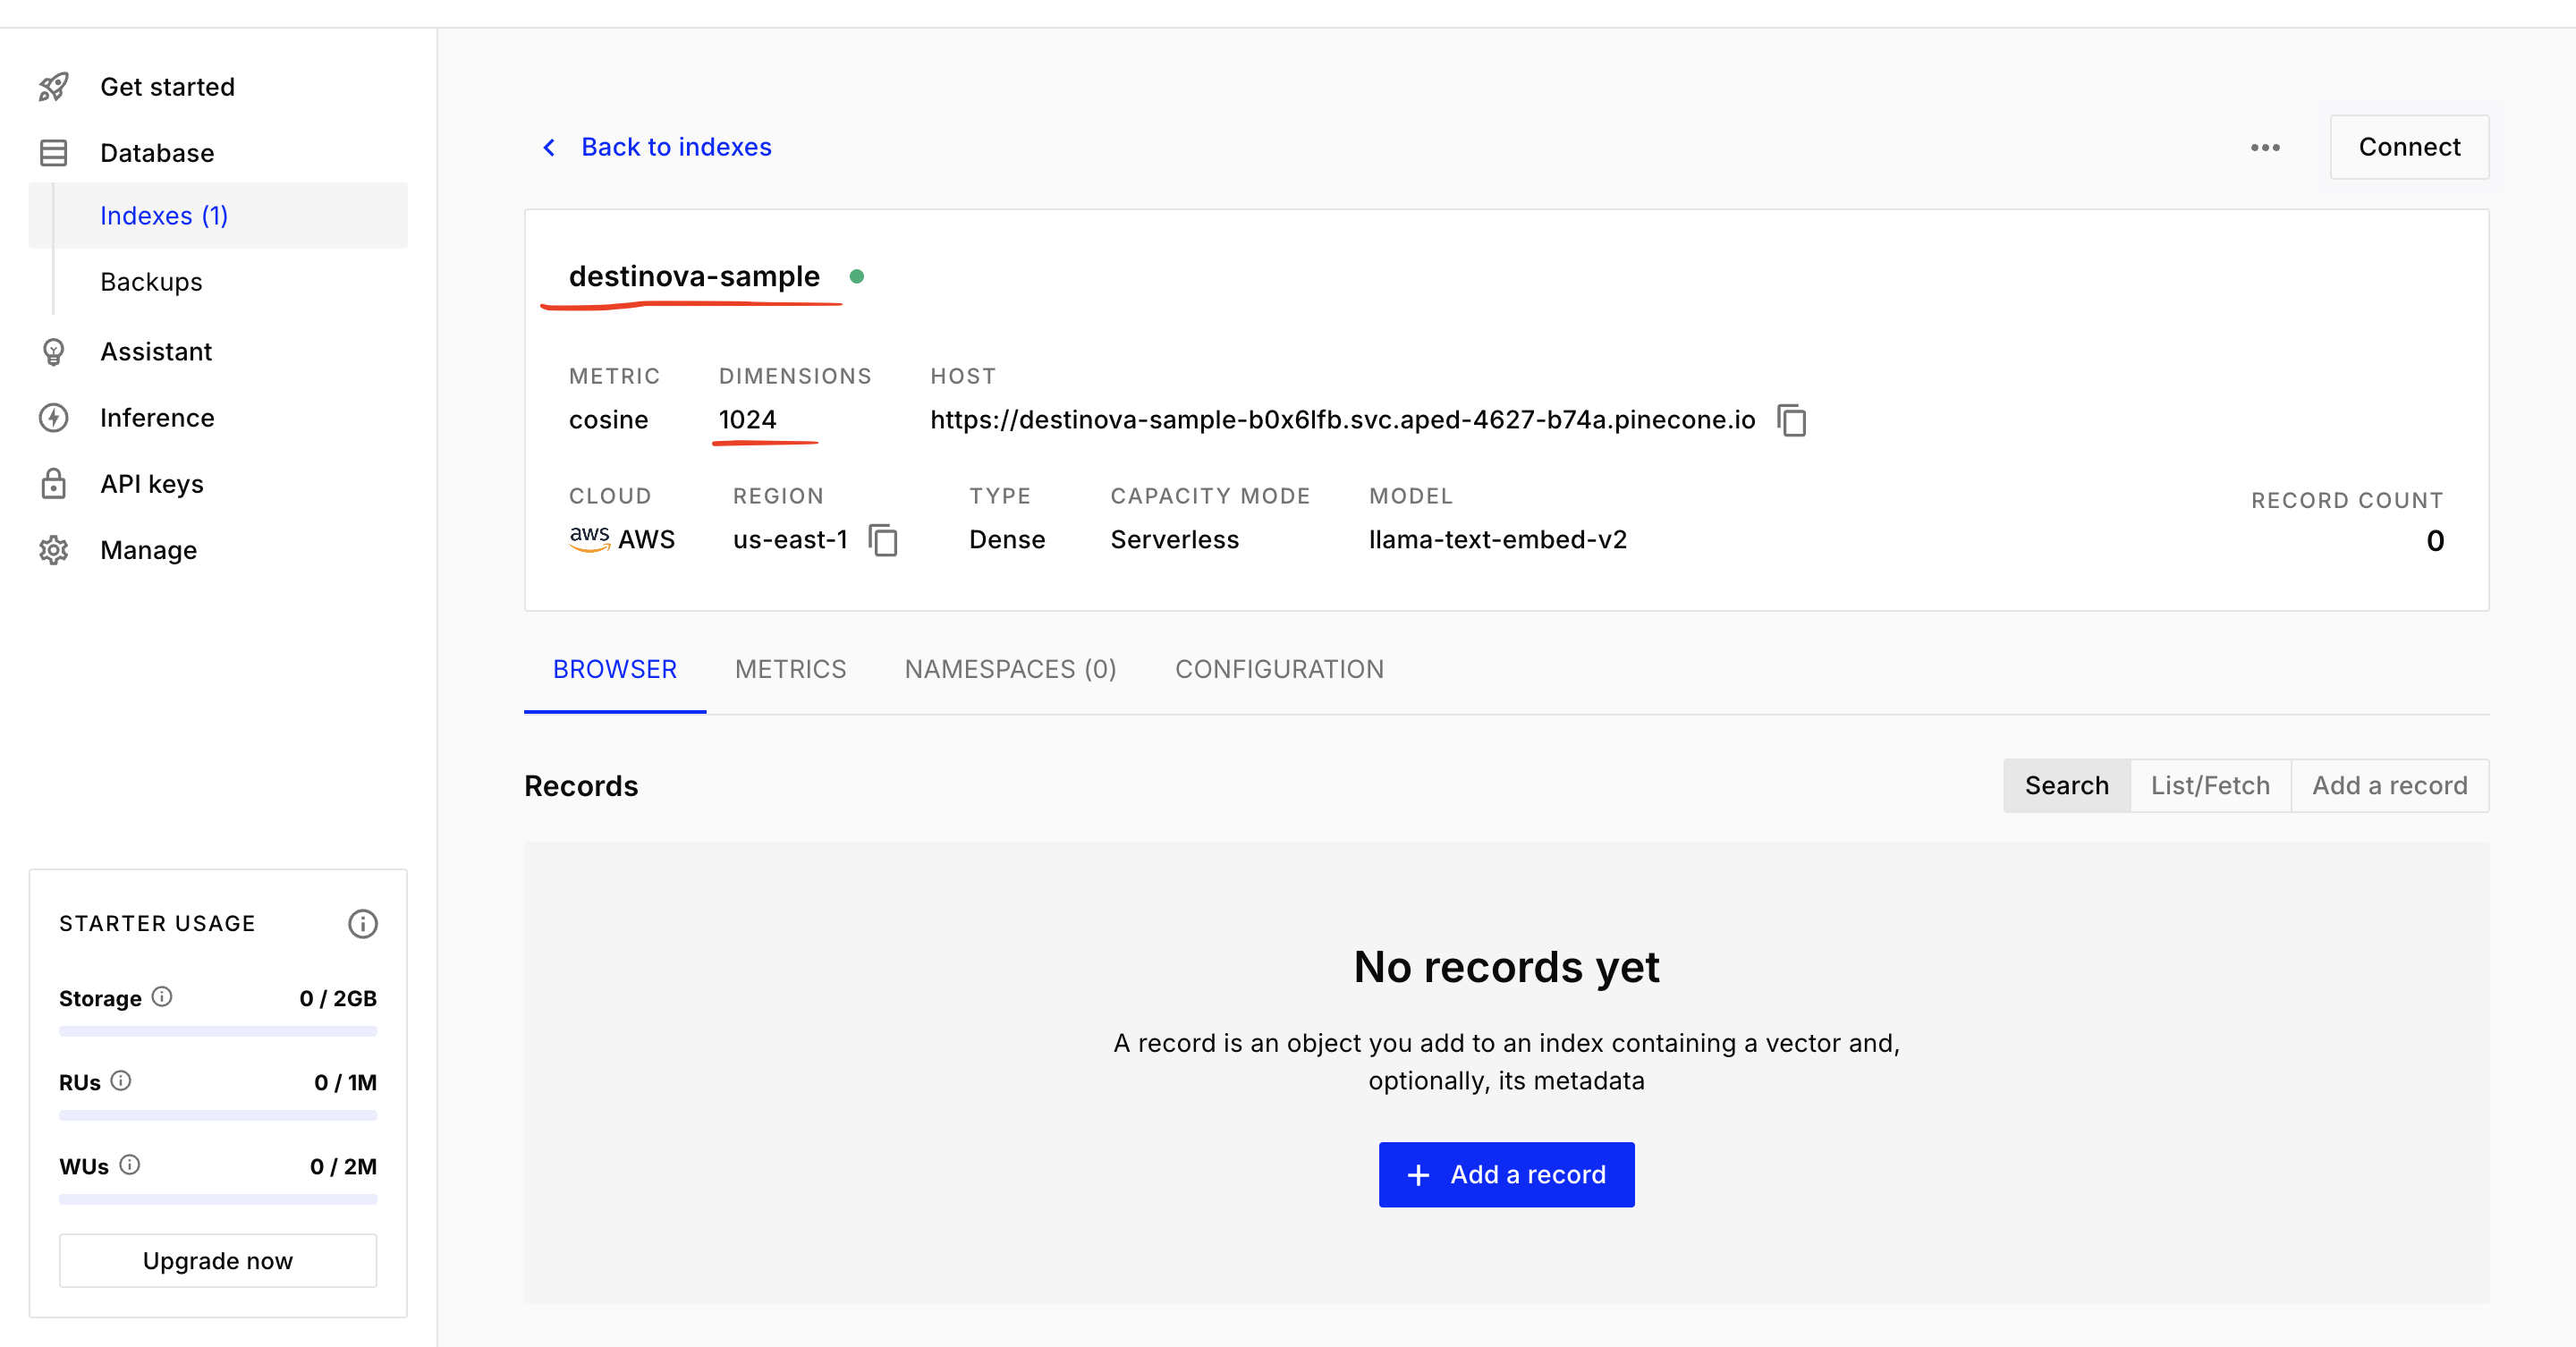Click the Inference lightning icon
2576x1347 pixels.
pos(54,418)
